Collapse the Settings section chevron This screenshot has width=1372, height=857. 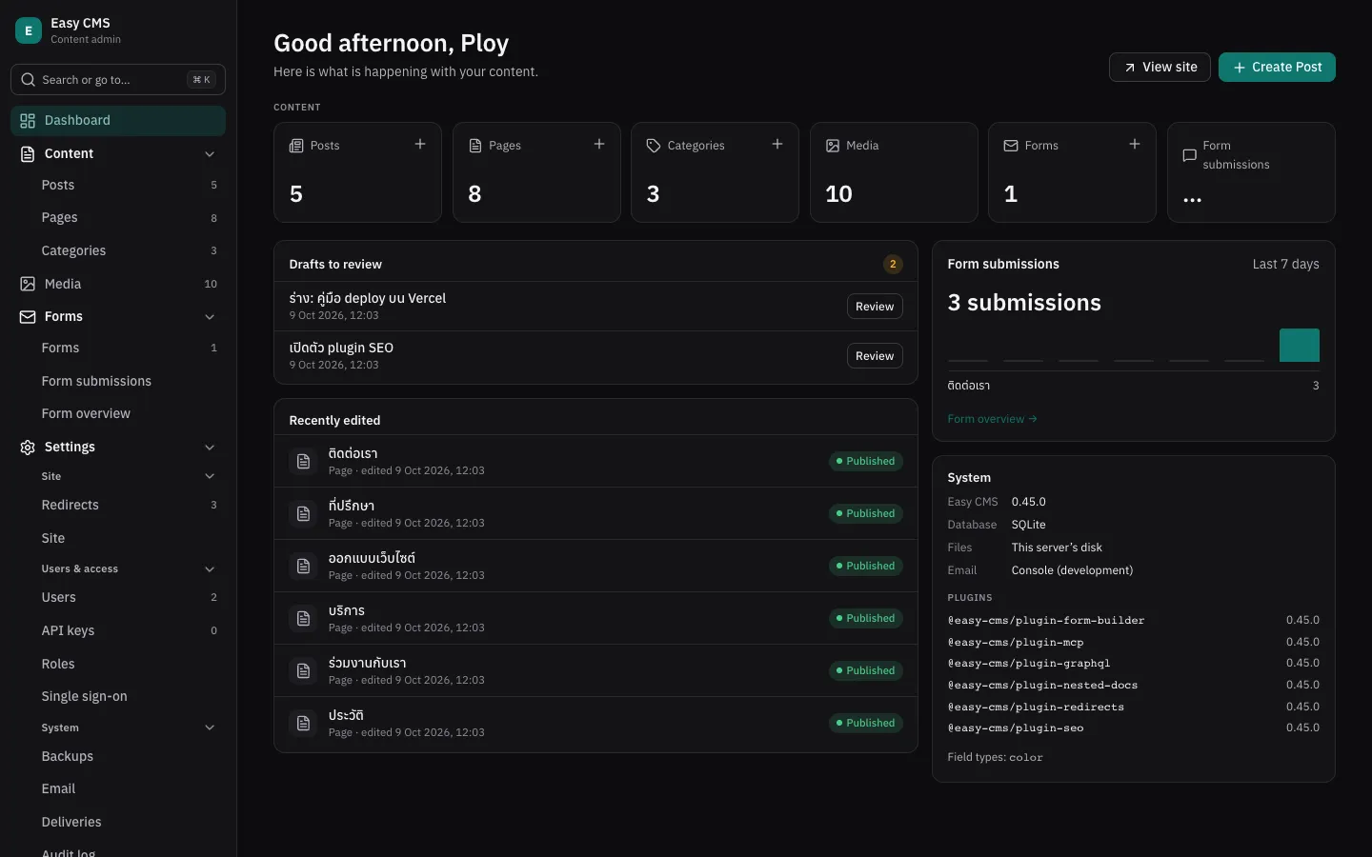coord(210,448)
